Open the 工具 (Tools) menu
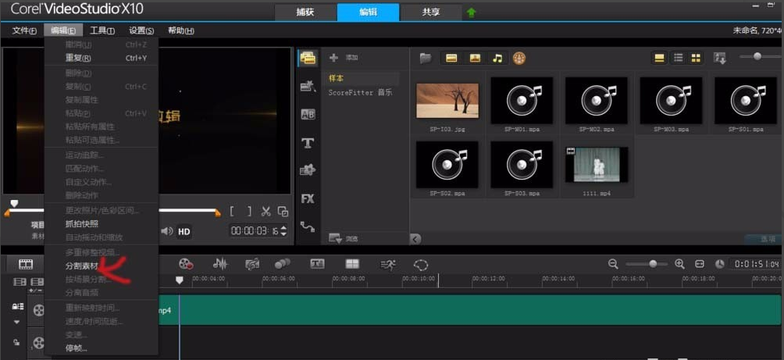Screen dimensions: 784x360 (102, 30)
